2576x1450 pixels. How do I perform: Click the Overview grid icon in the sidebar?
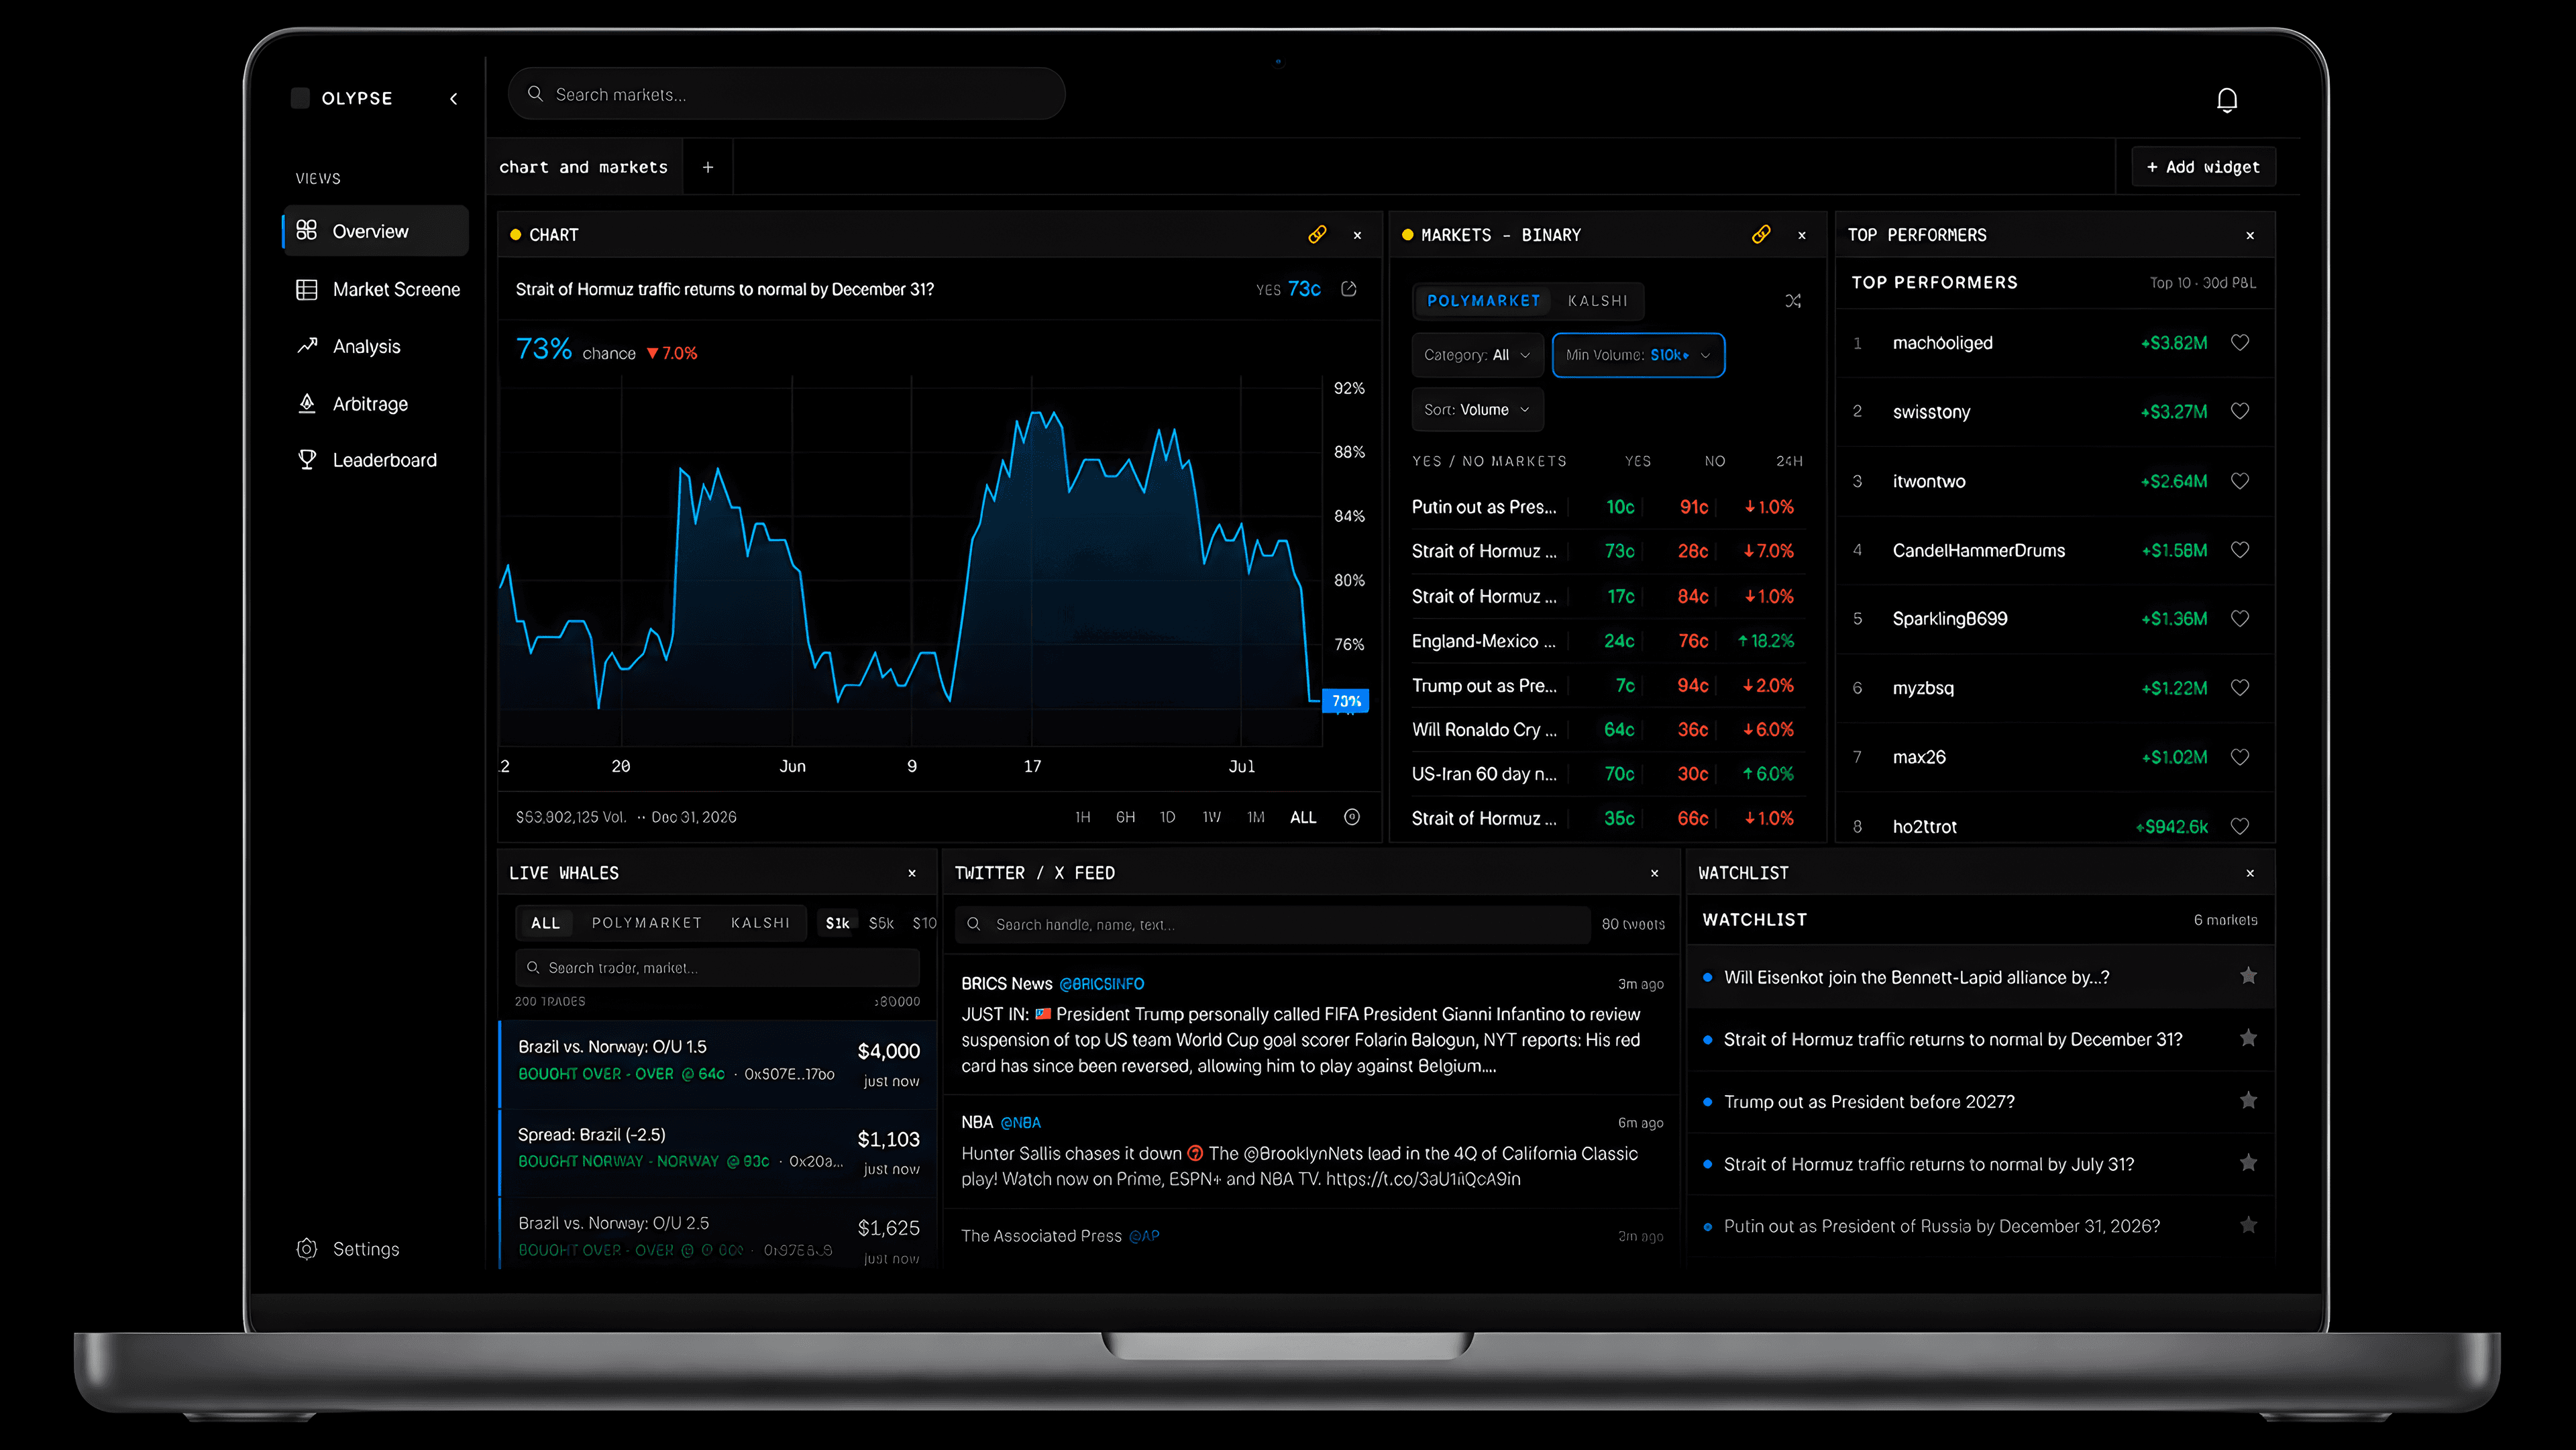pyautogui.click(x=306, y=231)
